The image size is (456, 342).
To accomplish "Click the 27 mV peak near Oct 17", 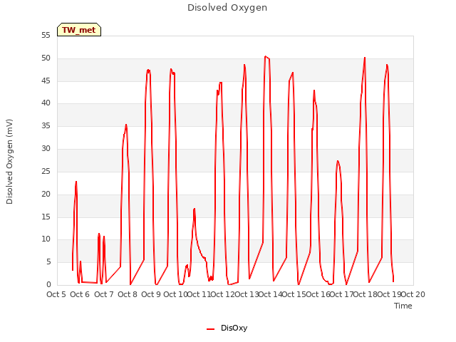I will click(337, 161).
